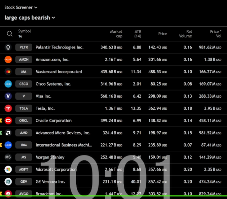Select the V ticker badge
Image resolution: width=227 pixels, height=199 pixels.
[x=24, y=96]
